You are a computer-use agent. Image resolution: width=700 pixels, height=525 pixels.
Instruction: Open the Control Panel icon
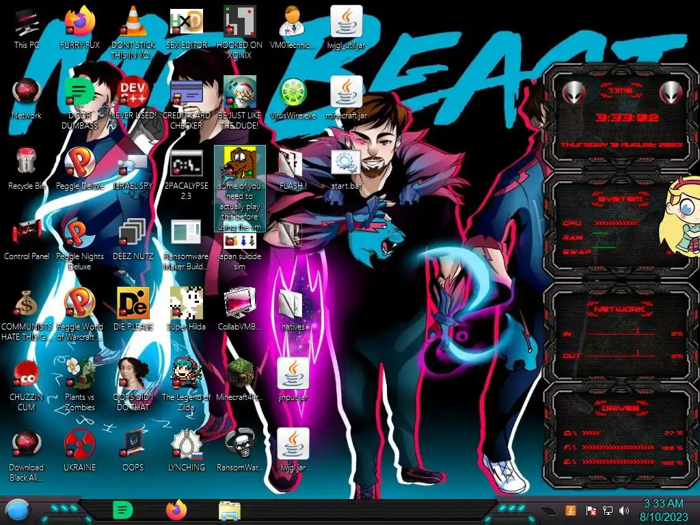[27, 233]
